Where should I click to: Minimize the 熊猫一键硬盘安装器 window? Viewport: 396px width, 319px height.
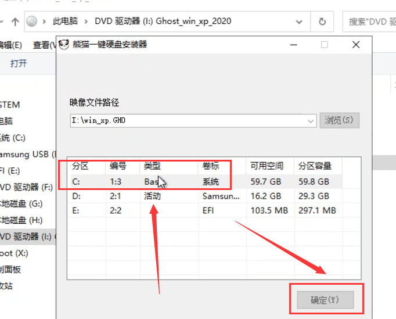click(x=293, y=45)
